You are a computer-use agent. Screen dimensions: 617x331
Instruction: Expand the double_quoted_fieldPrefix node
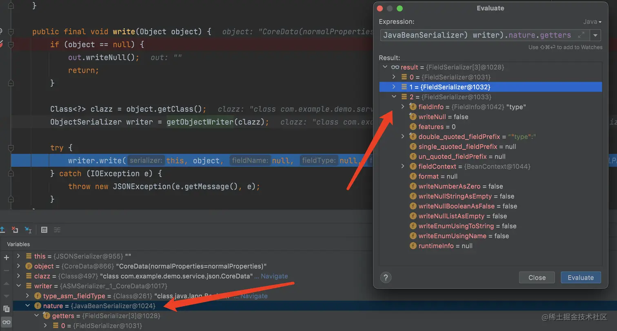[x=403, y=136]
